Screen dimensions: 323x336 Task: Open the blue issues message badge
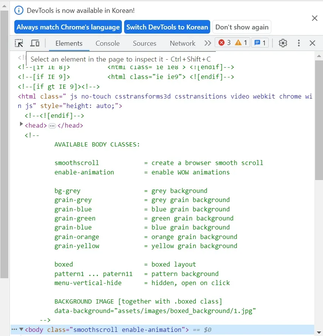pos(260,43)
